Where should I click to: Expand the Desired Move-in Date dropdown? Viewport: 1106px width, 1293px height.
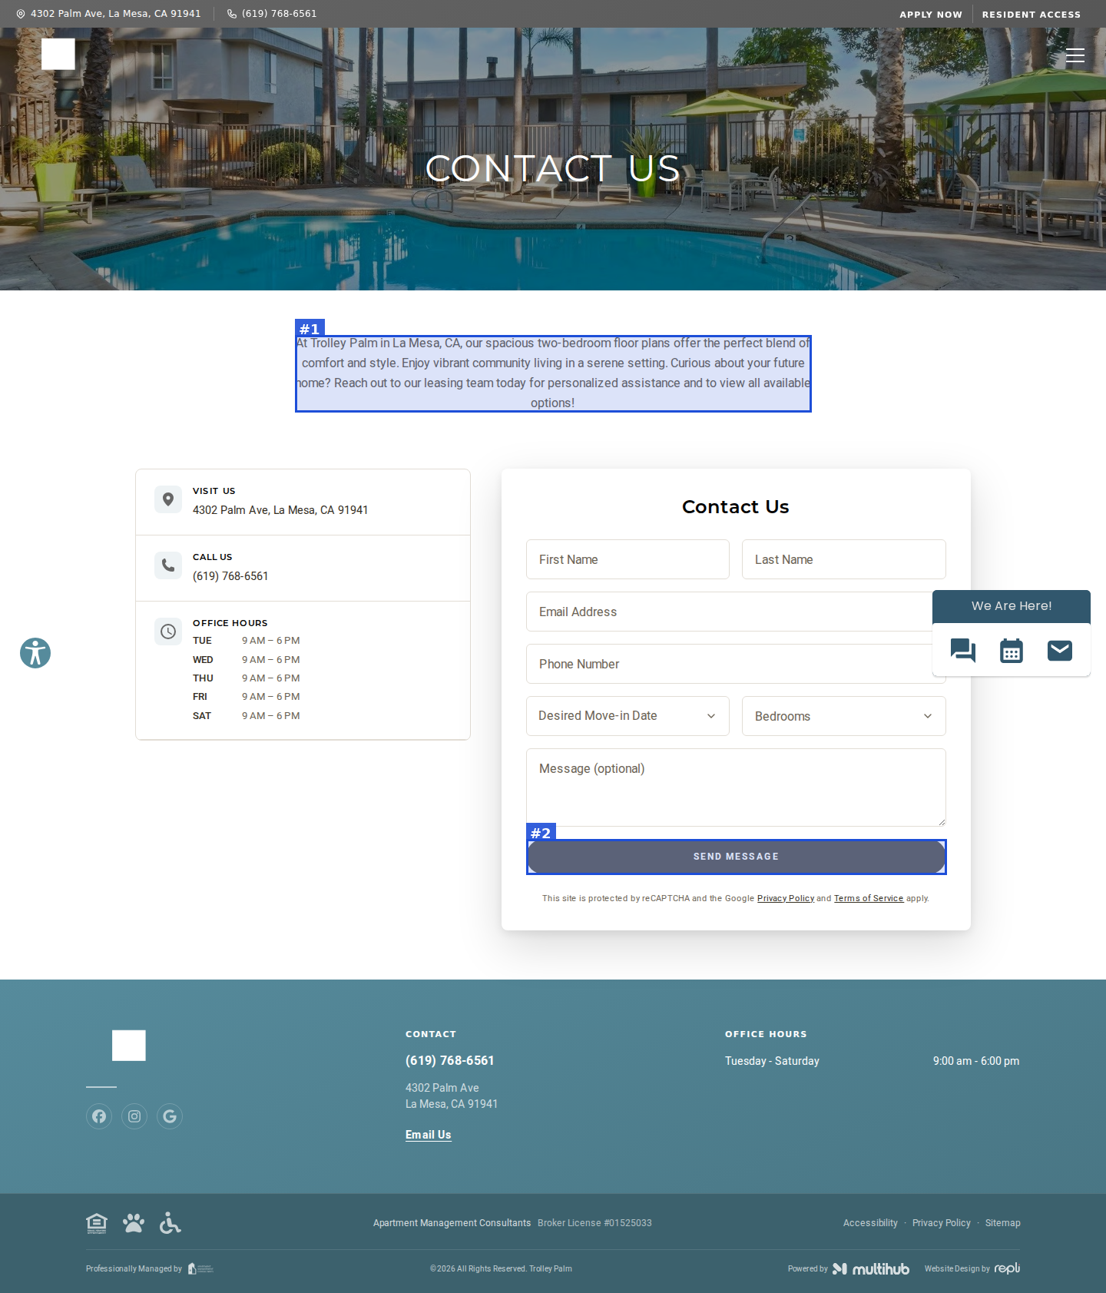[x=628, y=716]
